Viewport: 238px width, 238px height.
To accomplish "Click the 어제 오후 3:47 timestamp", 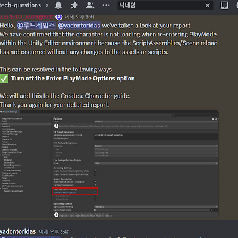I will 54,232.
